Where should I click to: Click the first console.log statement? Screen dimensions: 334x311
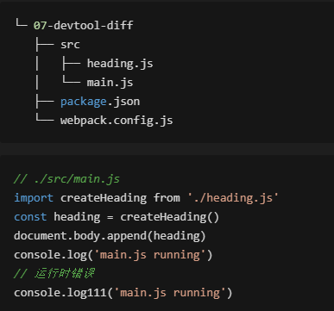tap(113, 255)
